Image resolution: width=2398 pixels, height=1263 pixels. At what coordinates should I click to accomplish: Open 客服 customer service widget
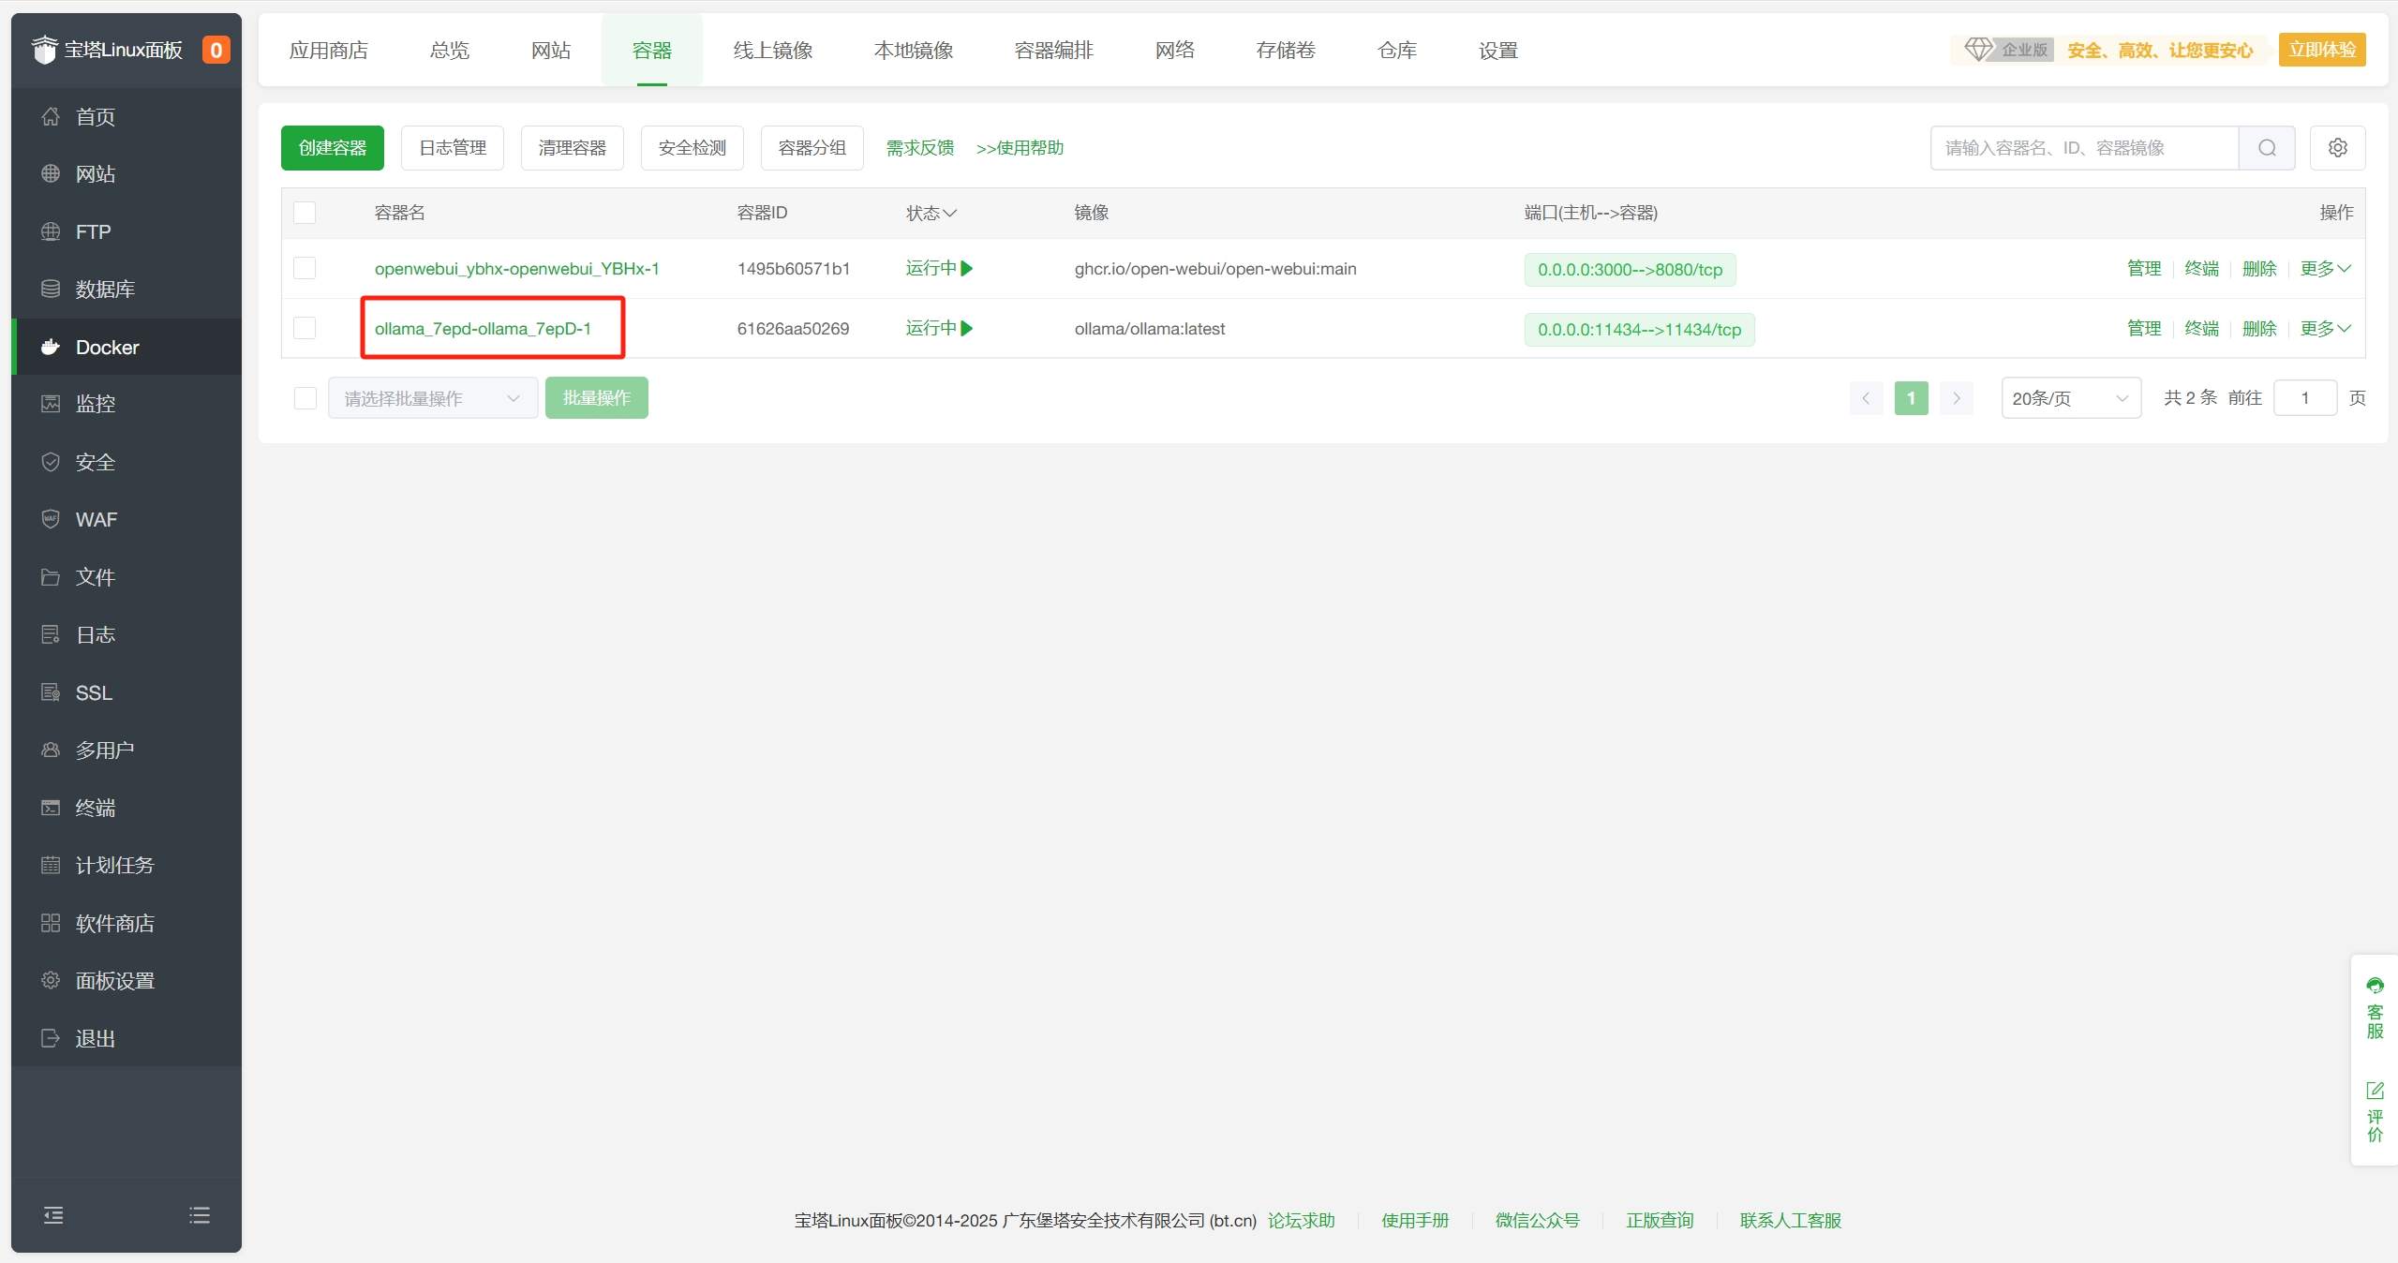click(x=2375, y=1009)
